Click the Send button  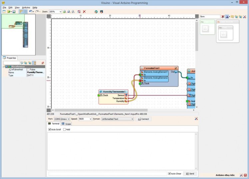pyautogui.click(x=190, y=174)
